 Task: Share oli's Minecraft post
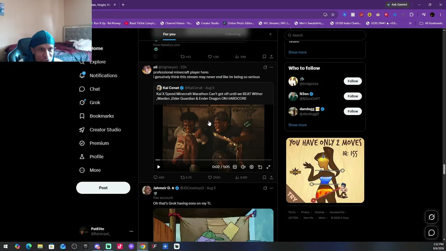pyautogui.click(x=271, y=177)
